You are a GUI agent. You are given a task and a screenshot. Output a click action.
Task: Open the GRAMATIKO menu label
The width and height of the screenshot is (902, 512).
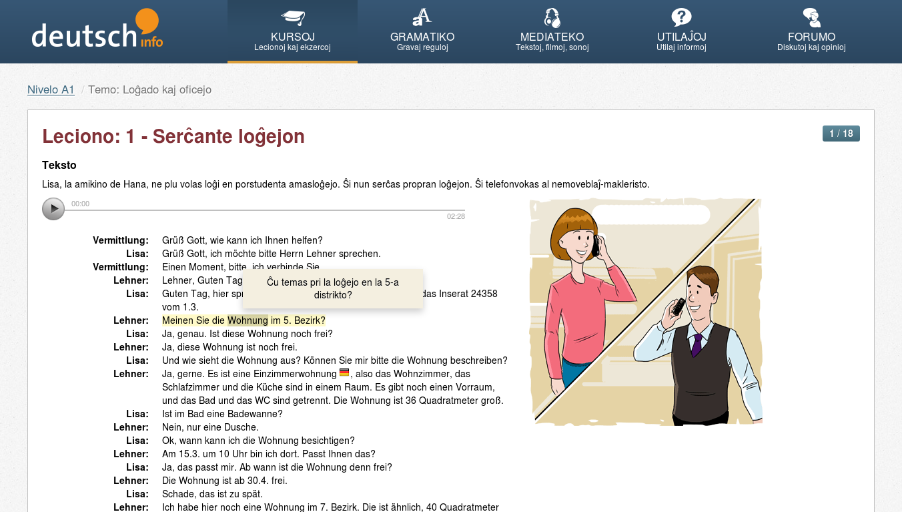pos(422,37)
